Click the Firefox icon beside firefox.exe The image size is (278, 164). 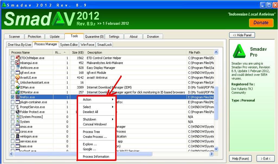tap(17, 97)
